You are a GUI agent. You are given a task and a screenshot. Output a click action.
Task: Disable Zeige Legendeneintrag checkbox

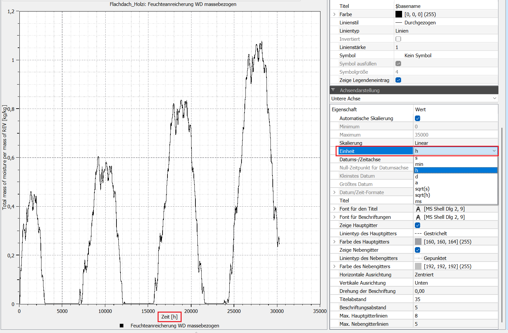pos(398,80)
